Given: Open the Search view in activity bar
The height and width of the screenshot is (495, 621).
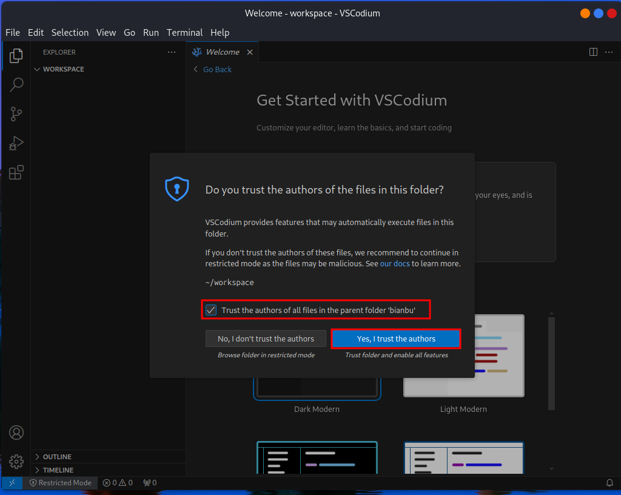Looking at the screenshot, I should pos(16,84).
